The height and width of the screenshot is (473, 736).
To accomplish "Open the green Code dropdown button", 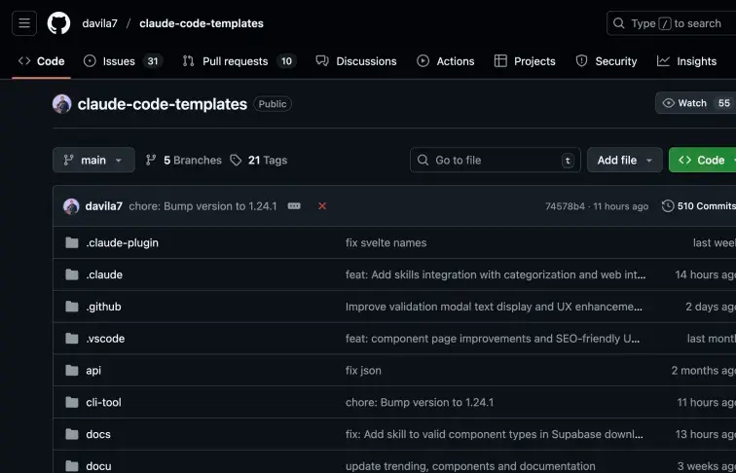I will [x=703, y=160].
